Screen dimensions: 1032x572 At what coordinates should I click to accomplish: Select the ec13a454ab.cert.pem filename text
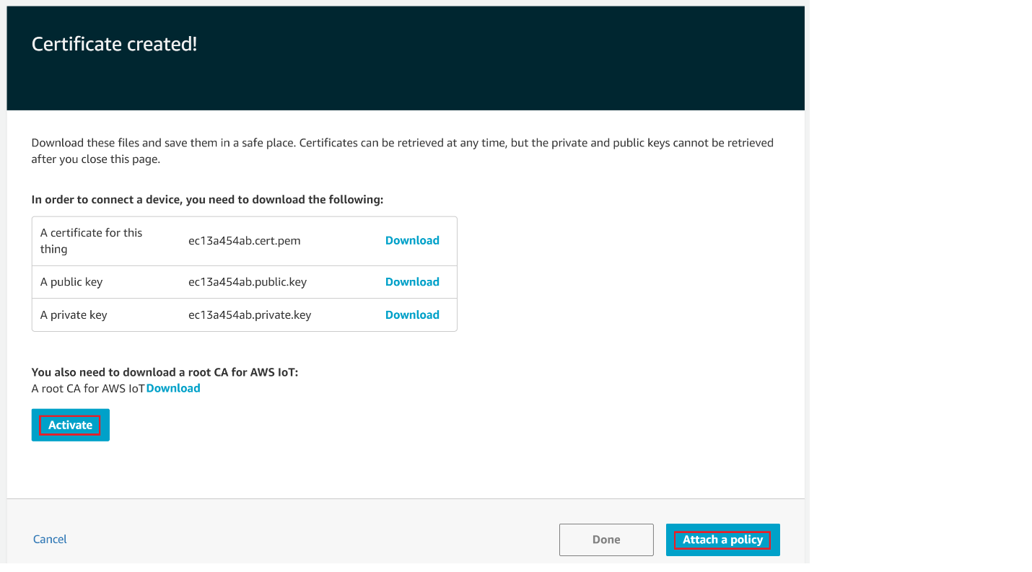[242, 240]
